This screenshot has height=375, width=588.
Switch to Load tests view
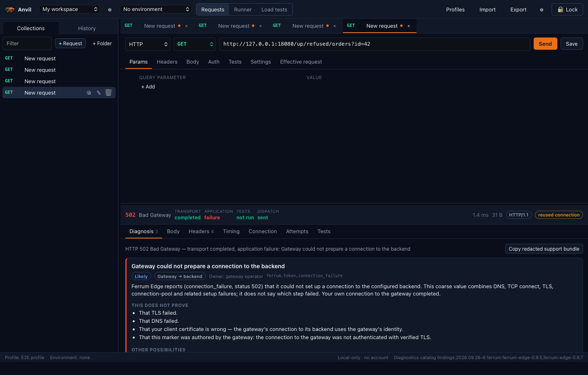(x=274, y=9)
